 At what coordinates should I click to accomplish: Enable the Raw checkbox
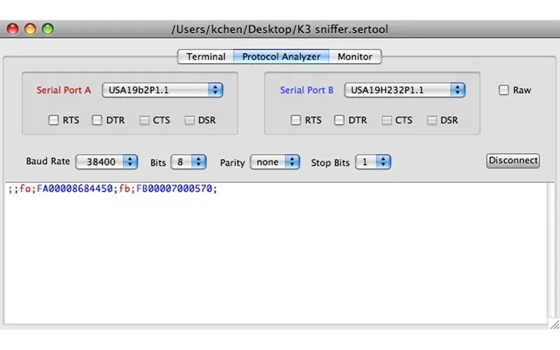pyautogui.click(x=503, y=90)
